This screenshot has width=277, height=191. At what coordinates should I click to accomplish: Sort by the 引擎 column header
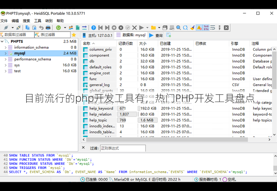pos(239,44)
